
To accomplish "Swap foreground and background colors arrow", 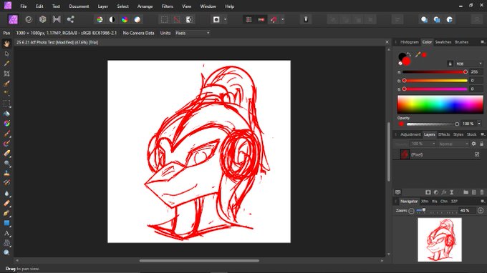I will [x=409, y=54].
